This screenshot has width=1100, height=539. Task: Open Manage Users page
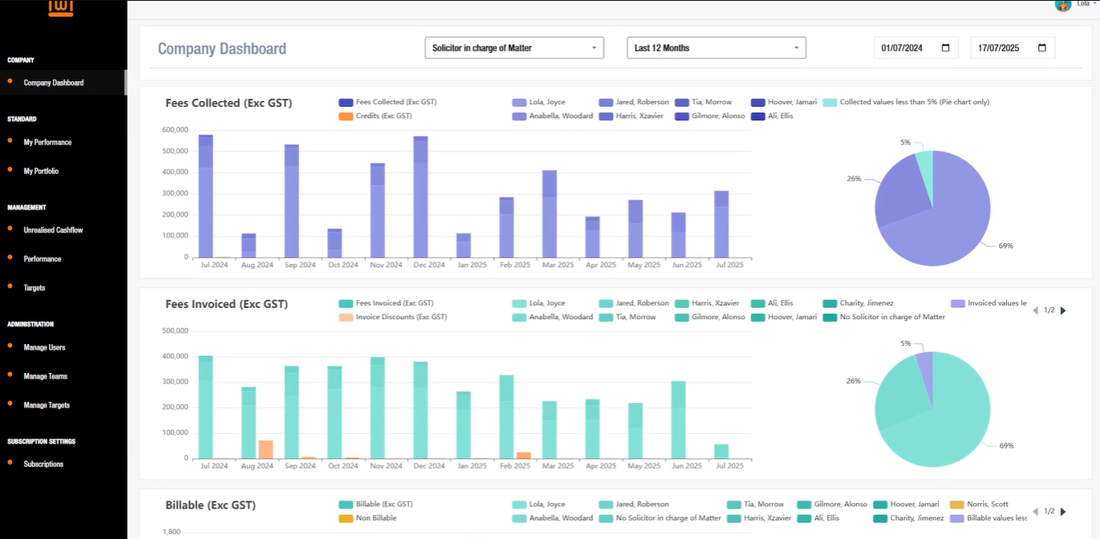44,347
